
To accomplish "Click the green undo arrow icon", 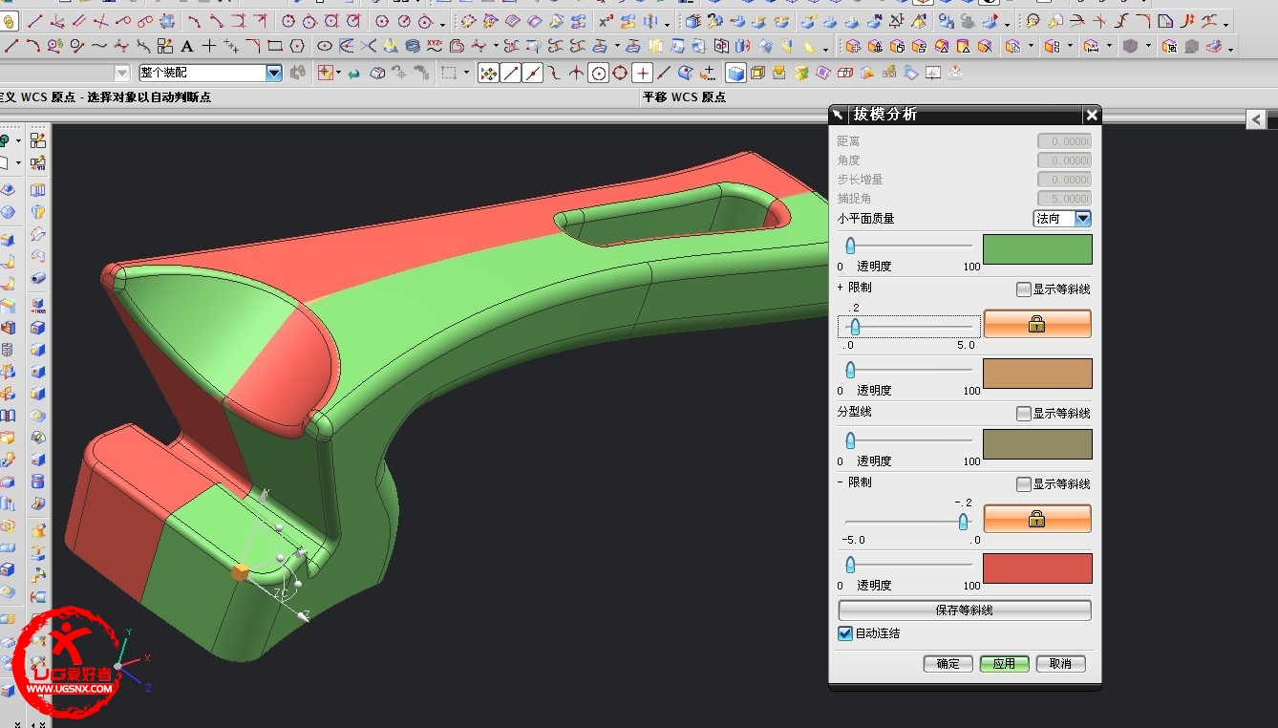I will (x=353, y=73).
